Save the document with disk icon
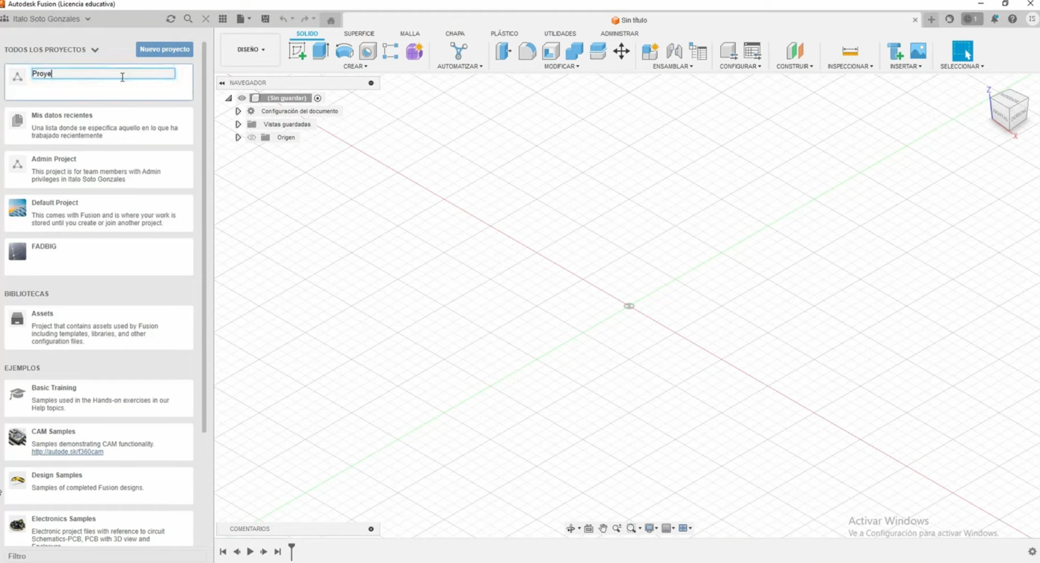This screenshot has height=563, width=1040. tap(265, 19)
